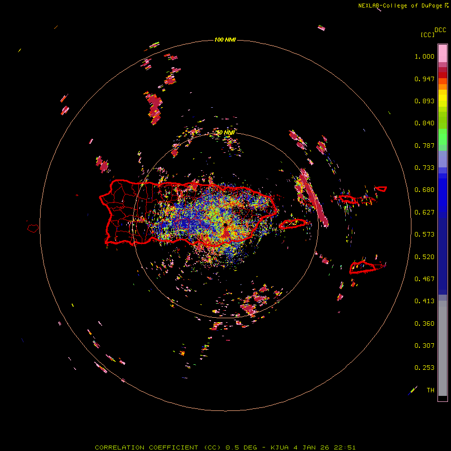Click the pink top segment of the color bar
Image resolution: width=451 pixels, height=451 pixels.
tap(442, 53)
